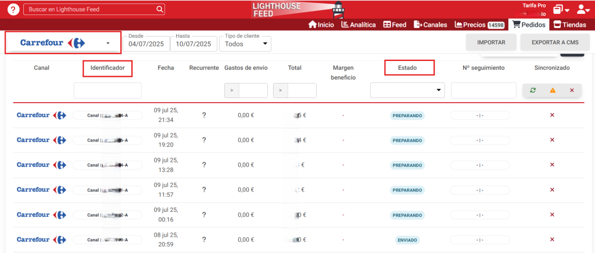Open the Tiendas tab

click(569, 24)
